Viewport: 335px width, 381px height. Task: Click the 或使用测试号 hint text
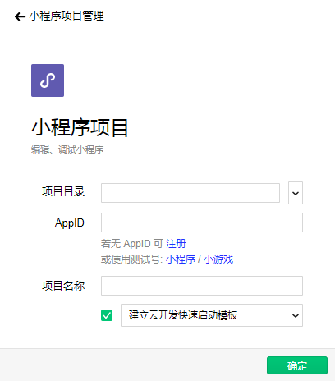pyautogui.click(x=132, y=259)
